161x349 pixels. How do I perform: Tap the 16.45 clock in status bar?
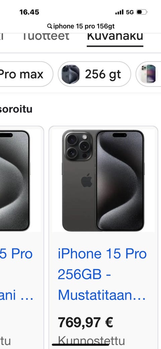pyautogui.click(x=30, y=12)
